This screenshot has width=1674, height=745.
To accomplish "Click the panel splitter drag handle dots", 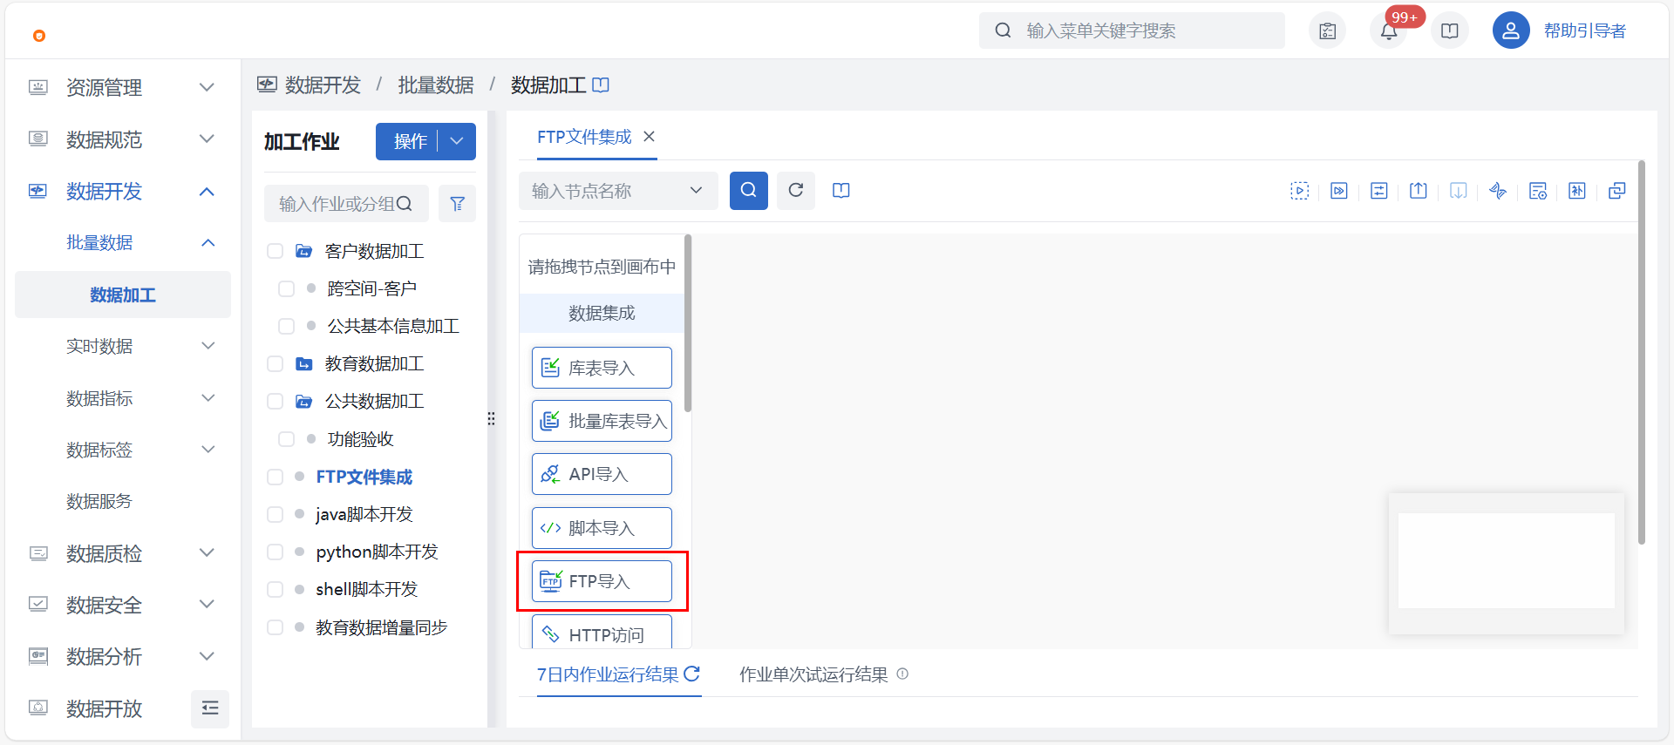I will point(492,419).
